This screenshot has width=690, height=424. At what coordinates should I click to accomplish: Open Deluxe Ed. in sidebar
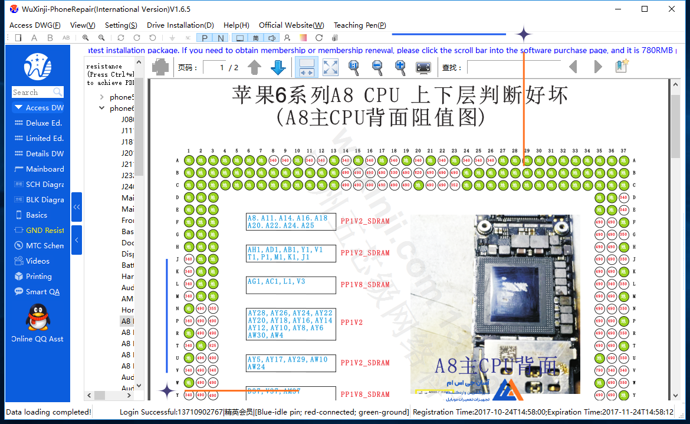(x=39, y=123)
